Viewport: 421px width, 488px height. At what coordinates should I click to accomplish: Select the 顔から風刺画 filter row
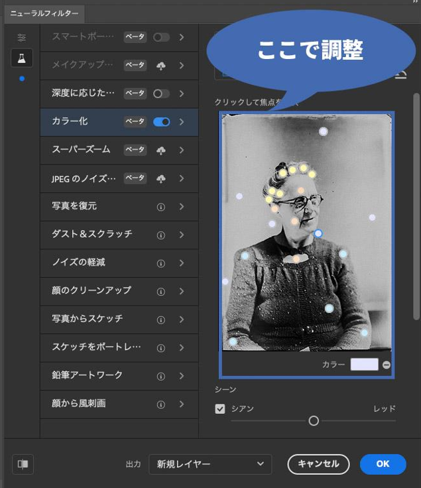119,404
